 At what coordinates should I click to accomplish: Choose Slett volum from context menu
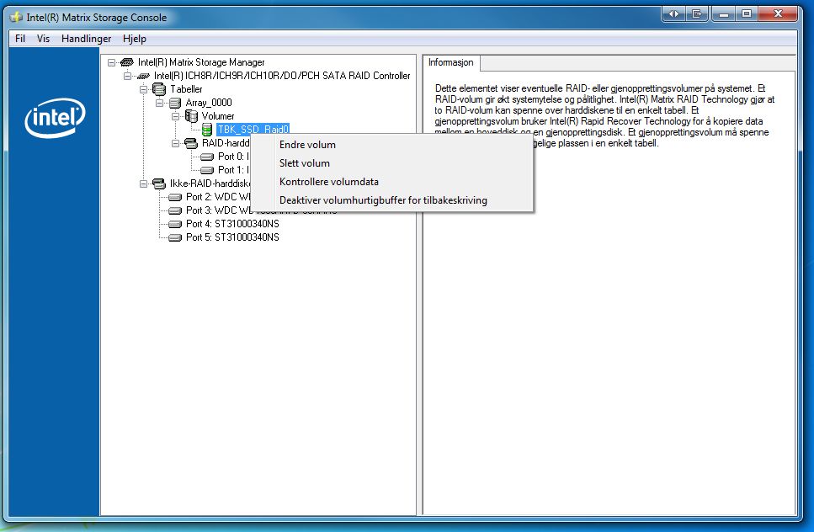(x=392, y=163)
